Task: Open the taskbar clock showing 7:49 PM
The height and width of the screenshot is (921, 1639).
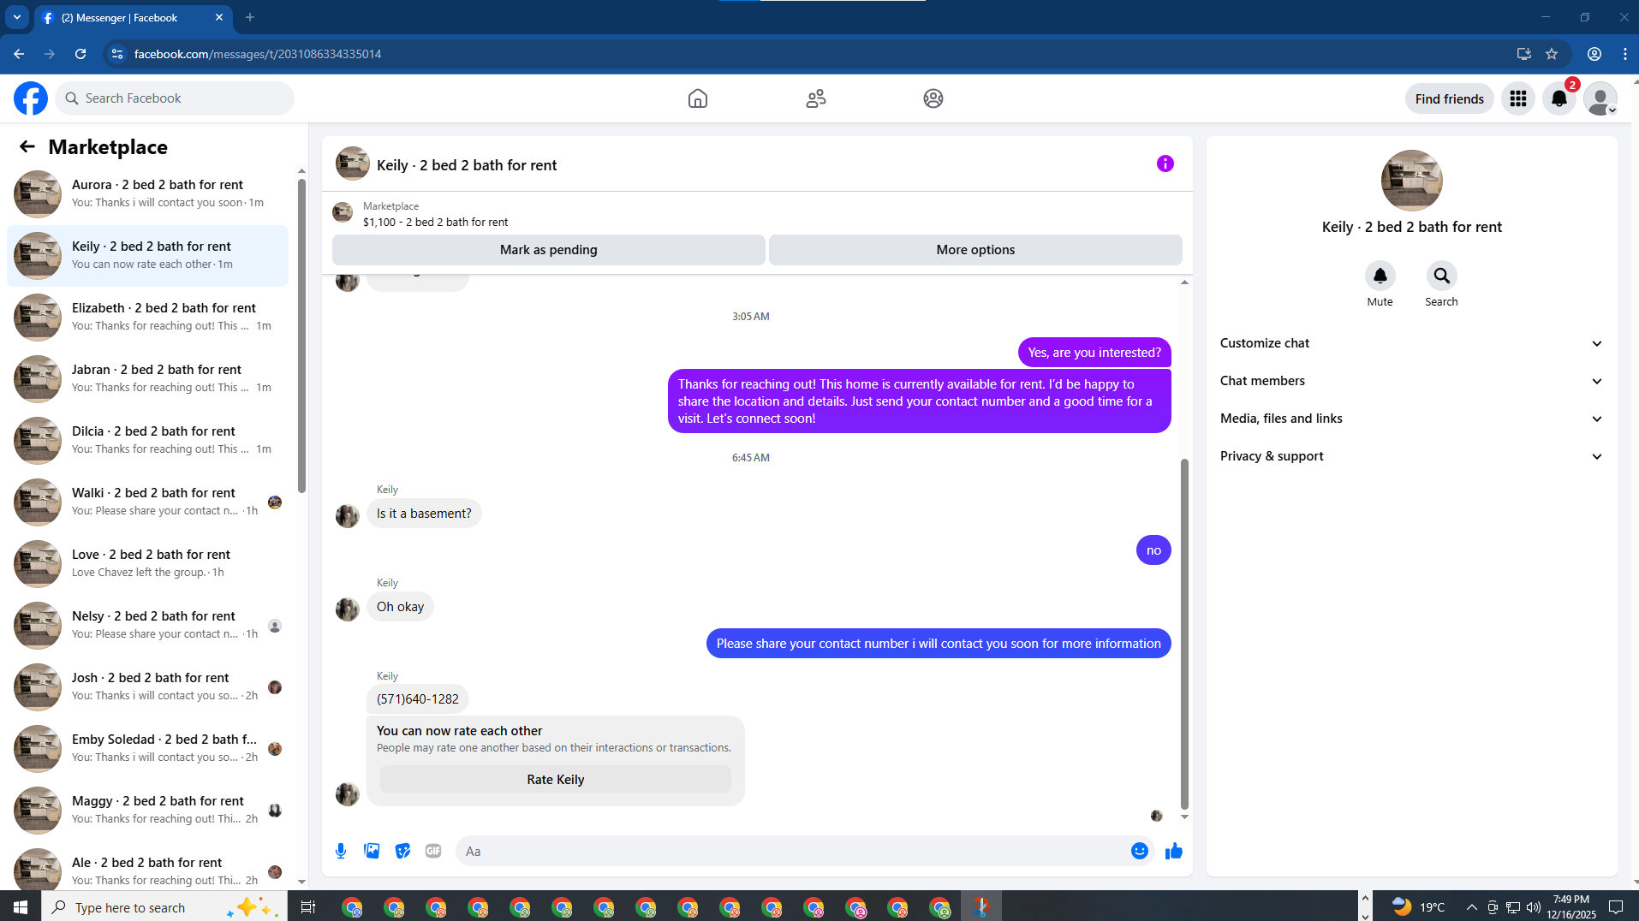Action: (x=1571, y=906)
